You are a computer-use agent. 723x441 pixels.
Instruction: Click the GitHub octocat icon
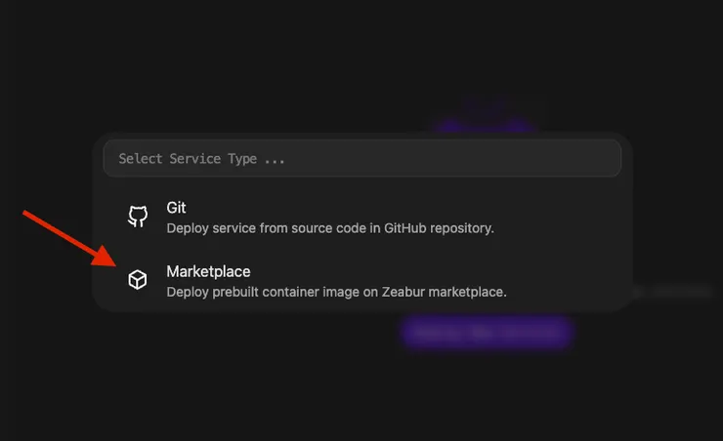click(138, 217)
